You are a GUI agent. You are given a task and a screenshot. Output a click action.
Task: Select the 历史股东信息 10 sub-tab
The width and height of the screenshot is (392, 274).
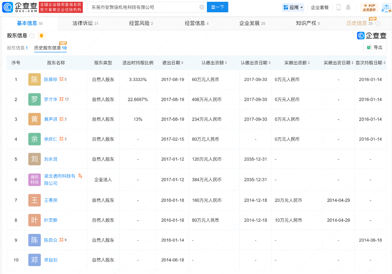pyautogui.click(x=50, y=48)
